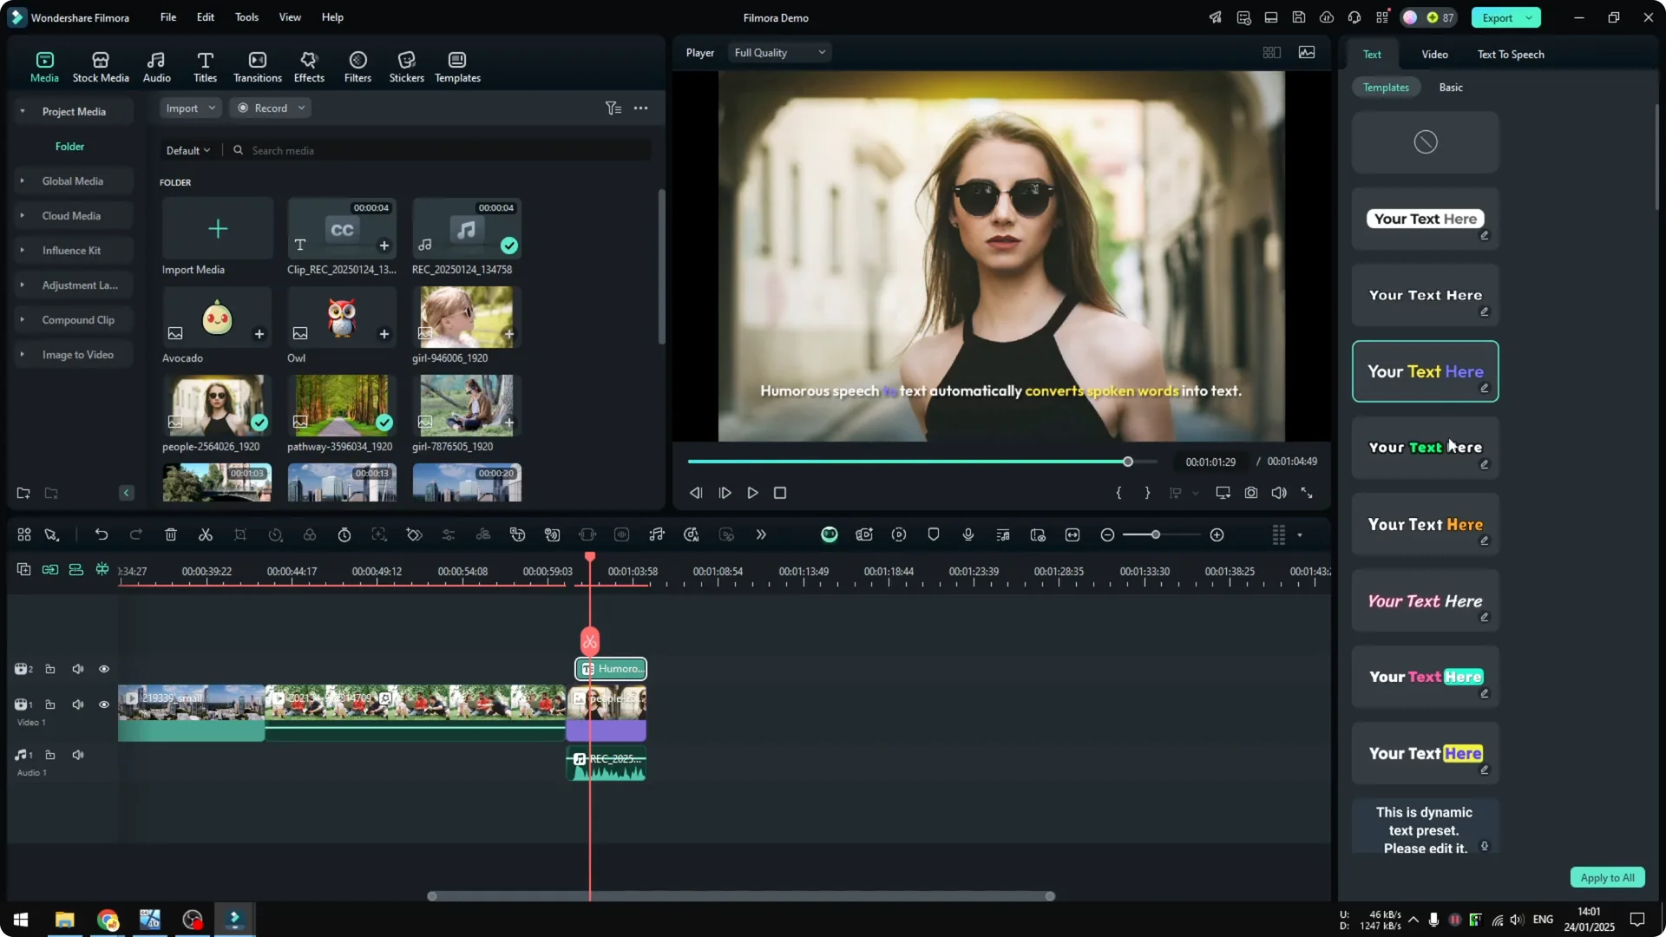Expand Compound Clip tree item
Screen dimensions: 1666x937
pyautogui.click(x=23, y=319)
